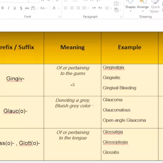Screen dimensions: 163x163
Task: Set left-to-right text direction
Action: pos(94,8)
